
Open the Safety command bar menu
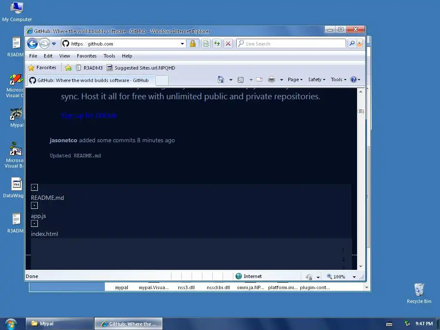(317, 79)
